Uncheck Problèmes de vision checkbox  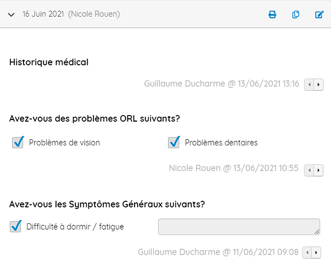click(x=18, y=143)
